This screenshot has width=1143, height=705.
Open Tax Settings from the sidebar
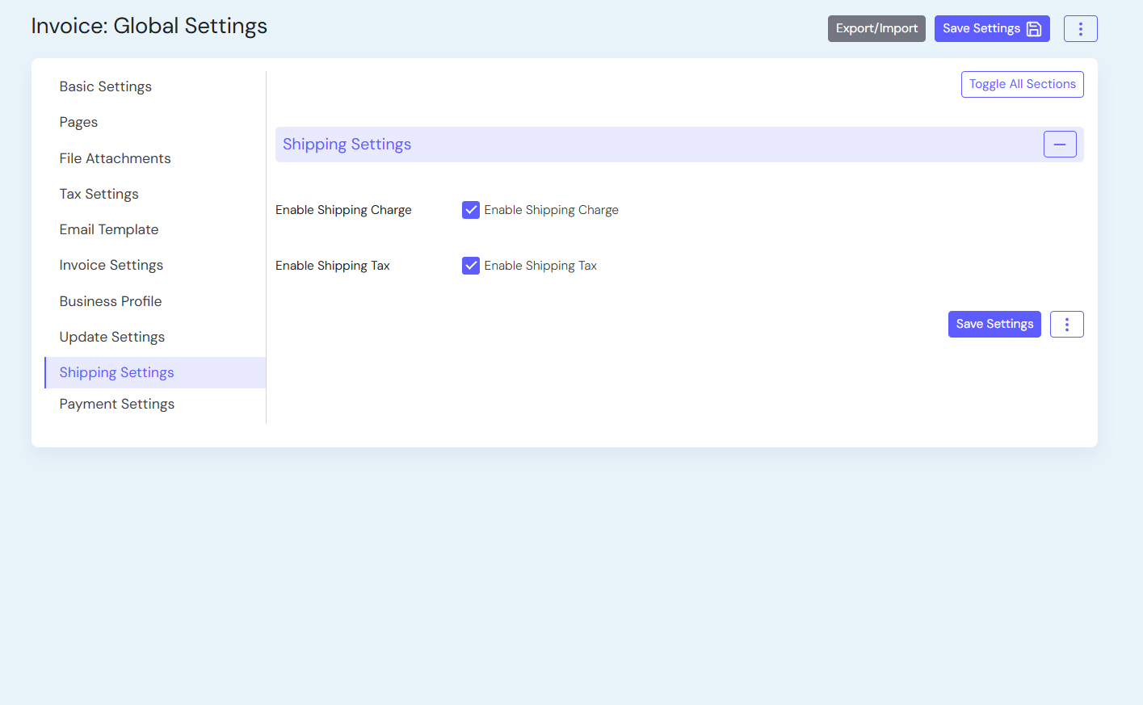pyautogui.click(x=99, y=194)
